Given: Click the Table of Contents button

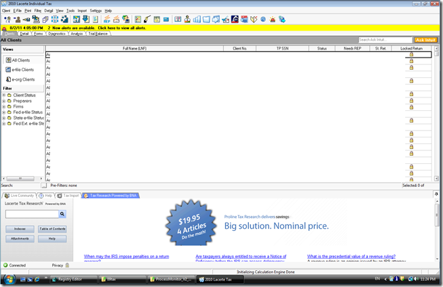Looking at the screenshot, I should (52, 229).
